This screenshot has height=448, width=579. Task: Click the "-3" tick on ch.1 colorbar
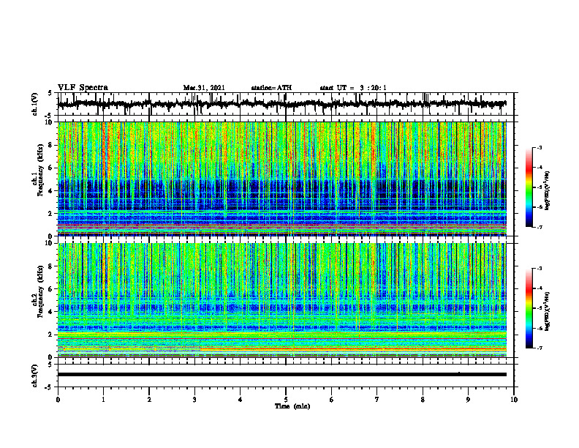(540, 148)
